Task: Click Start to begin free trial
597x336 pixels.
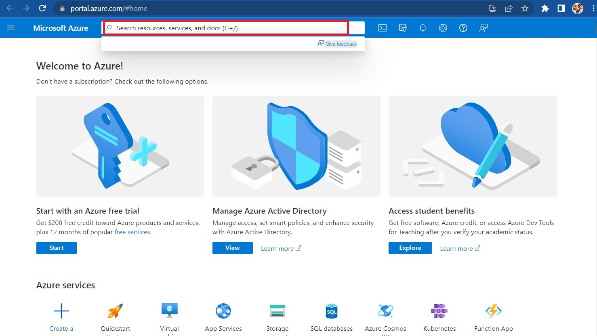Action: (x=56, y=248)
